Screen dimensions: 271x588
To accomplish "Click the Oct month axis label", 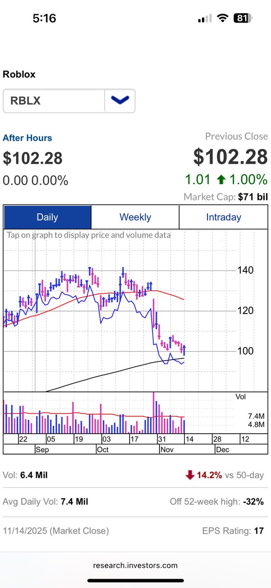I will (x=102, y=449).
